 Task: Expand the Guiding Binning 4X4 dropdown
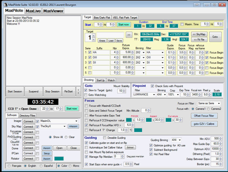176,140
